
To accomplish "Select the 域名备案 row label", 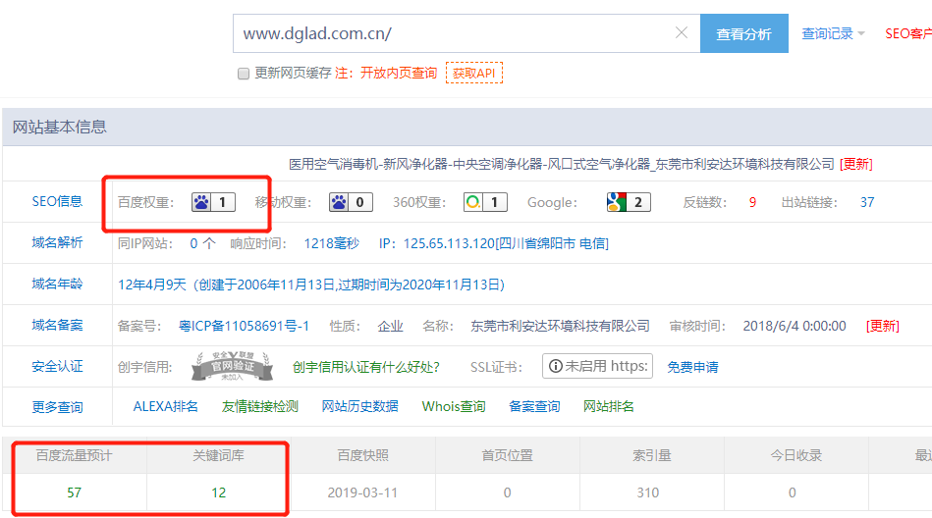I will pyautogui.click(x=57, y=325).
